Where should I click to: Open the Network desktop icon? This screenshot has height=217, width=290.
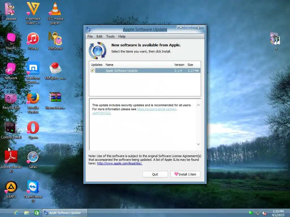pyautogui.click(x=11, y=71)
